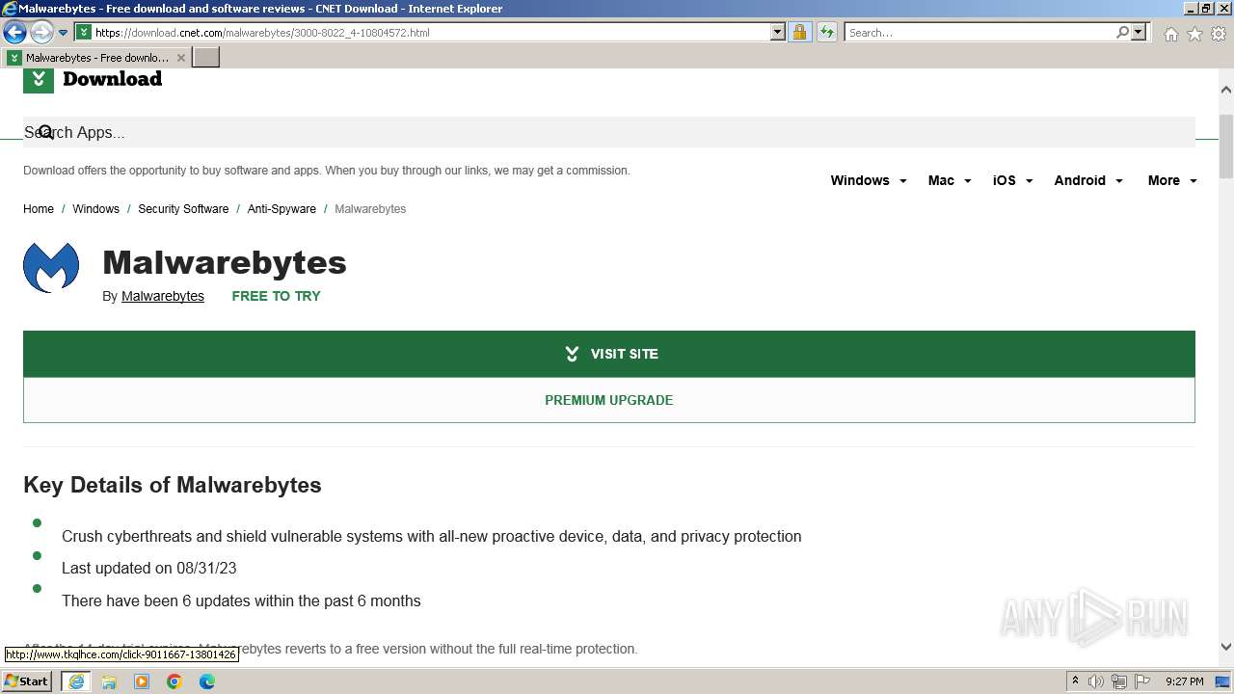Open the Malwarebytes developer link

click(x=163, y=296)
